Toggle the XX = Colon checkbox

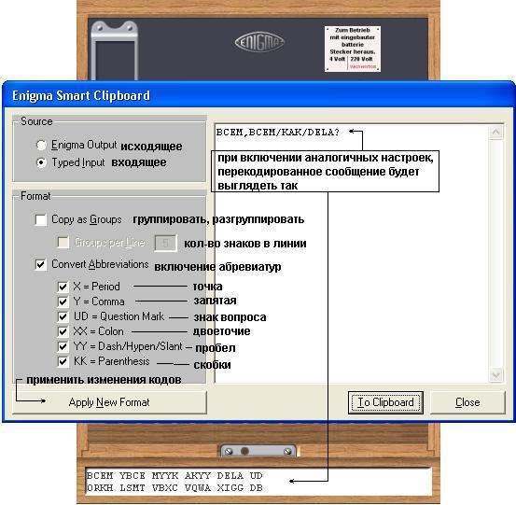coord(63,331)
